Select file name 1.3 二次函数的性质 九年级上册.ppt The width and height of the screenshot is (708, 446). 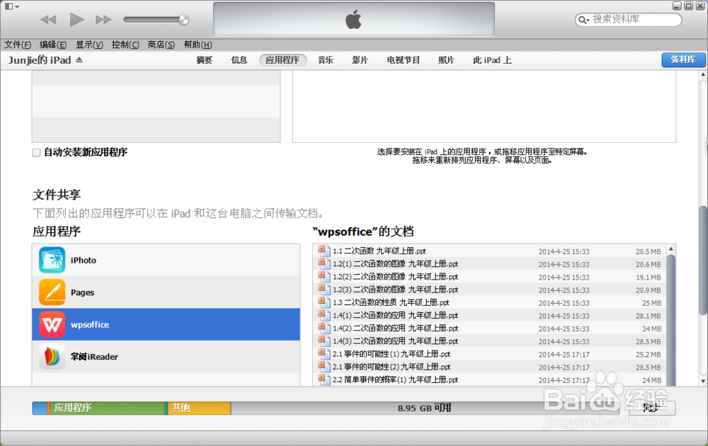click(x=391, y=302)
